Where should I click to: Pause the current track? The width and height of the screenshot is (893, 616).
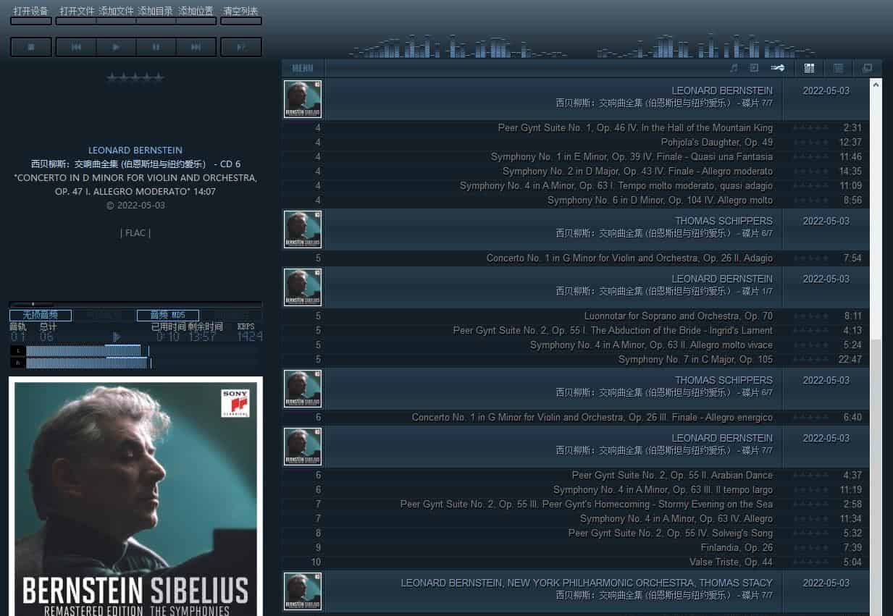156,47
